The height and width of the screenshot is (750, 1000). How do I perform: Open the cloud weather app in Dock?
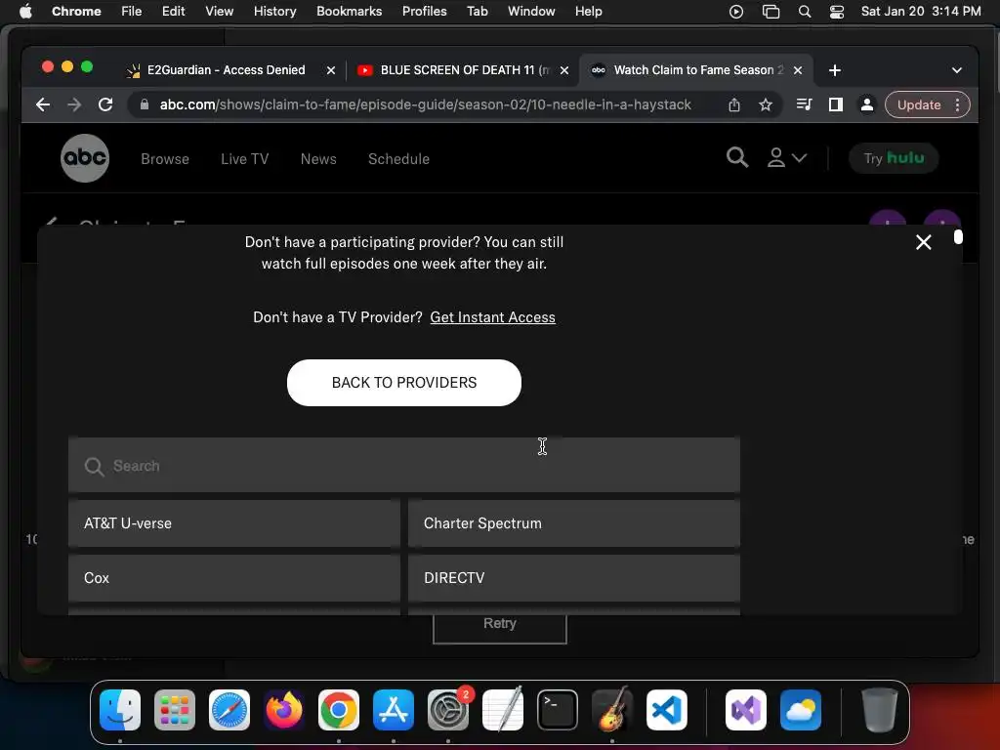(x=801, y=709)
